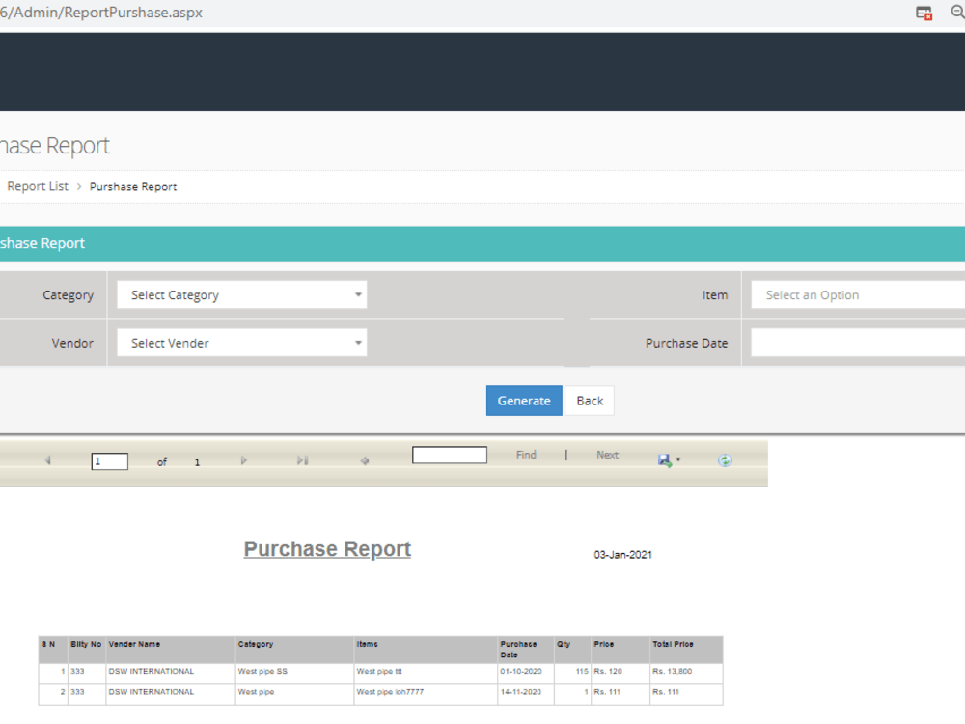Screen dimensions: 965x724
Task: Open the Select Vender dropdown
Action: (x=242, y=343)
